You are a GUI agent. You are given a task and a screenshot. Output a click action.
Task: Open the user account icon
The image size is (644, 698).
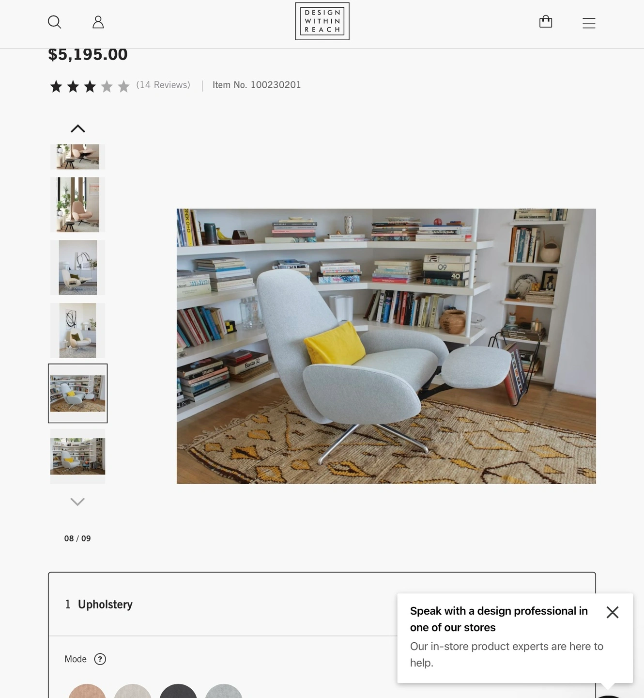[x=98, y=22]
